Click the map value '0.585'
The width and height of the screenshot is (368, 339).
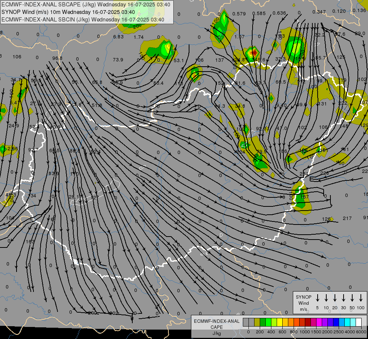coord(259,14)
